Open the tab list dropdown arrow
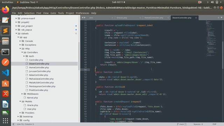Viewport: 224px width, 126px height. click(222, 17)
